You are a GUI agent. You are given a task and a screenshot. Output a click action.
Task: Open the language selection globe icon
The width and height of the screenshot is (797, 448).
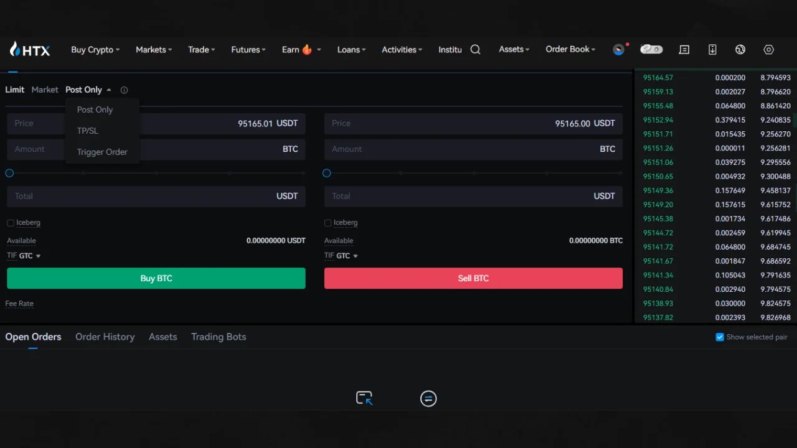[x=740, y=49]
